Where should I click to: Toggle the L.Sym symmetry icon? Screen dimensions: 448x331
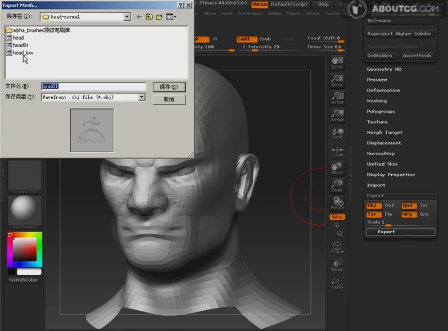point(337,151)
